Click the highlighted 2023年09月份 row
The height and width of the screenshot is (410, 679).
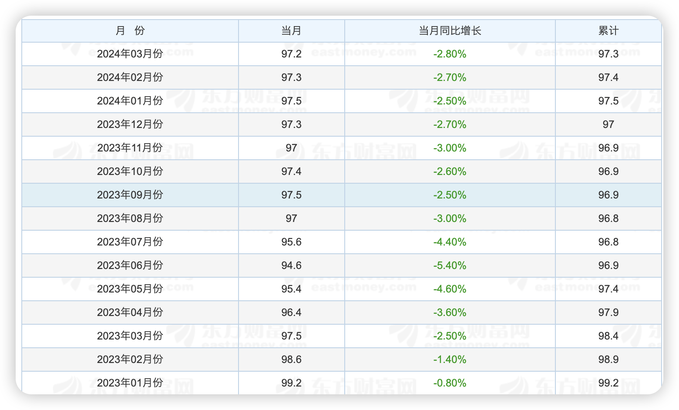pyautogui.click(x=342, y=195)
